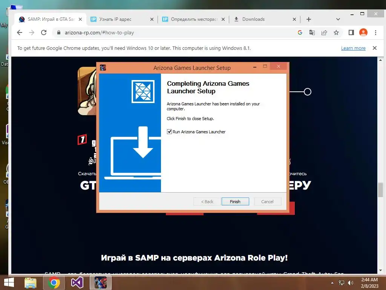Click the volume speaker tray icon

(350, 283)
